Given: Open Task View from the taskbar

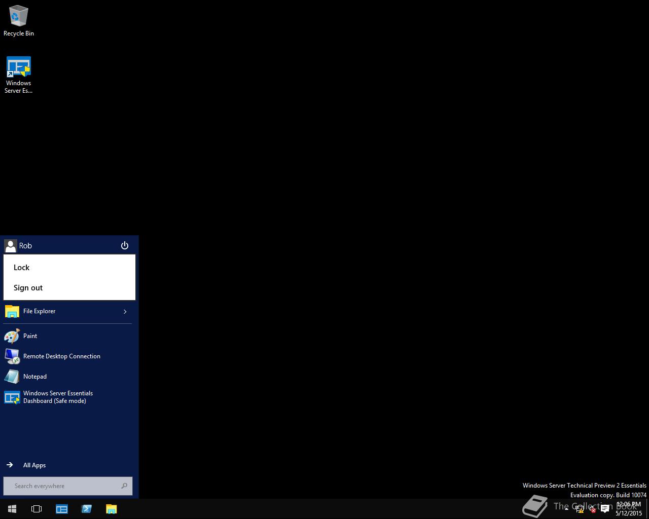Looking at the screenshot, I should pos(37,509).
